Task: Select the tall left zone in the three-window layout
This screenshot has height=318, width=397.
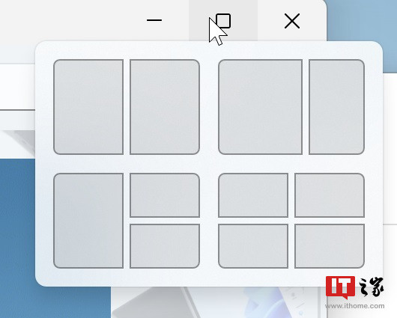Action: [x=88, y=221]
